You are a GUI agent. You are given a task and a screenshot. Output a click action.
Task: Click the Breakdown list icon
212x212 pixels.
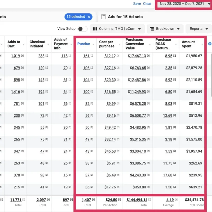pyautogui.click(x=152, y=29)
